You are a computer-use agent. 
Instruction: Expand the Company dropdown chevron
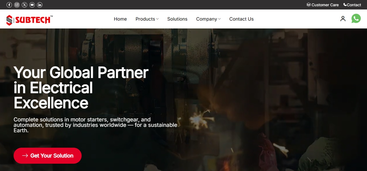coord(219,19)
